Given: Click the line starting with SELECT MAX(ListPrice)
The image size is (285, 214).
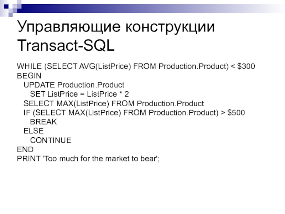Looking at the screenshot, I should (113, 104).
